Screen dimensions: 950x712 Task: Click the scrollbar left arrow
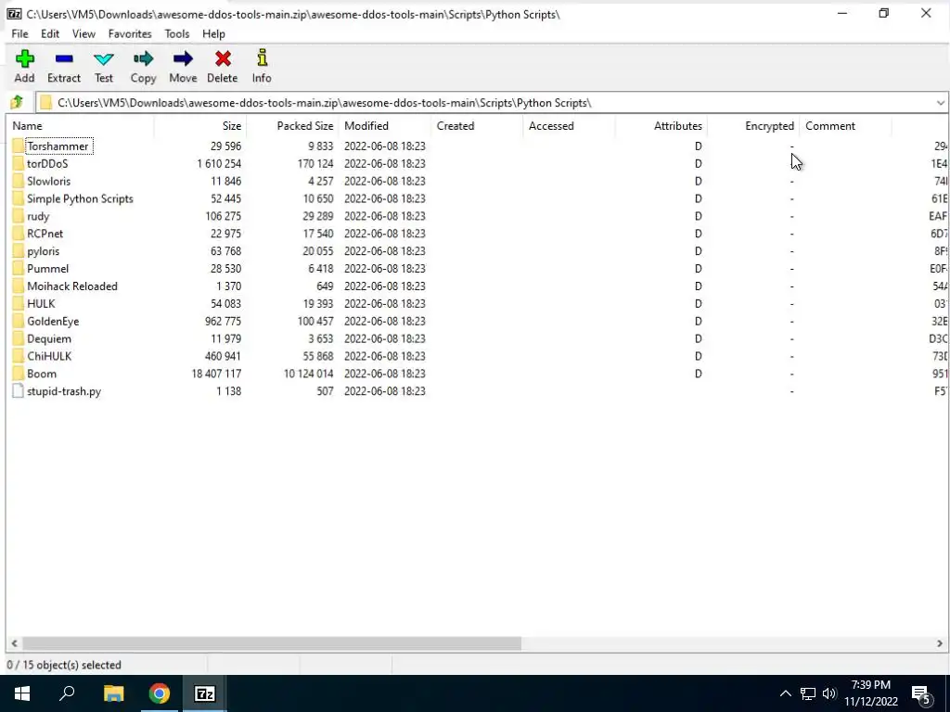(x=15, y=643)
